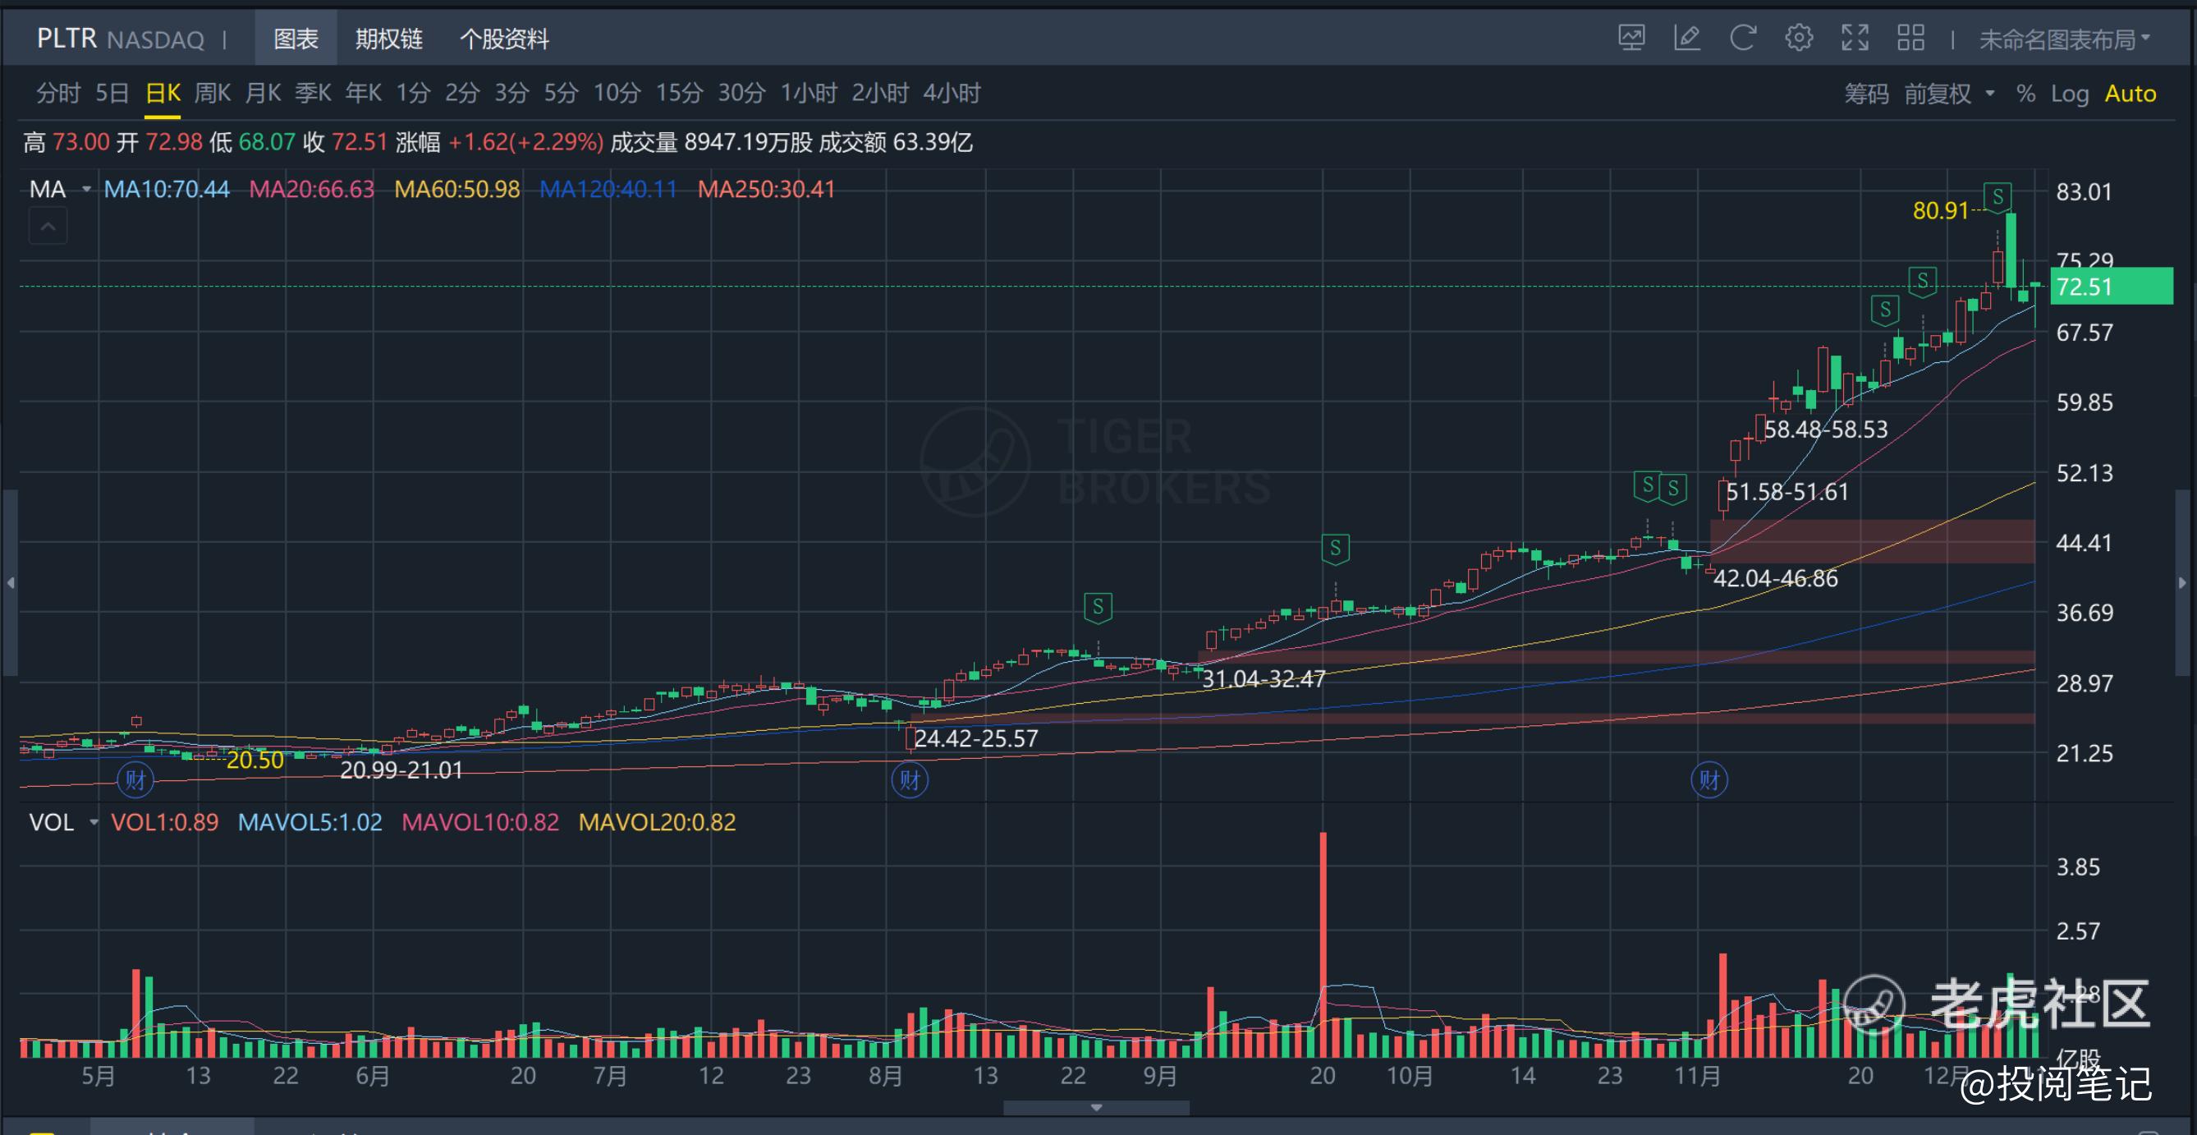Image resolution: width=2197 pixels, height=1135 pixels.
Task: Open the grid layout icon
Action: pos(1910,39)
